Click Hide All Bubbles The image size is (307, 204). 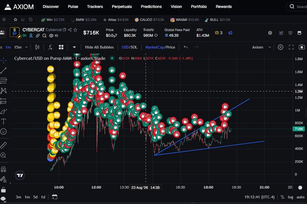click(99, 47)
